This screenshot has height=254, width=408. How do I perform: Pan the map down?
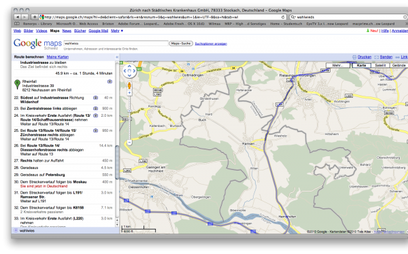pyautogui.click(x=129, y=75)
